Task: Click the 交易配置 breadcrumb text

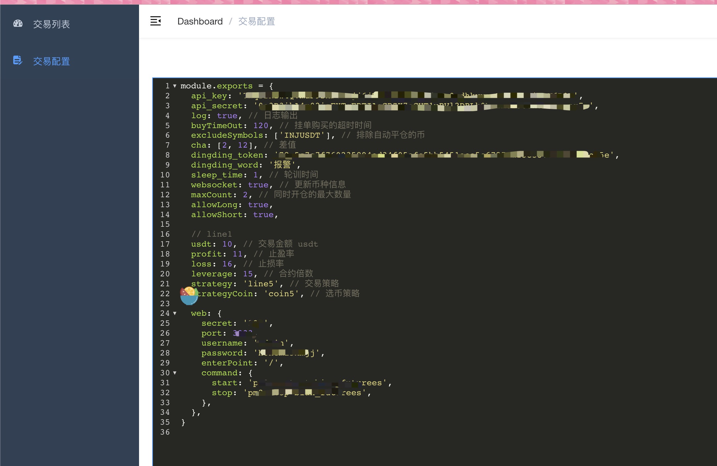Action: [257, 22]
